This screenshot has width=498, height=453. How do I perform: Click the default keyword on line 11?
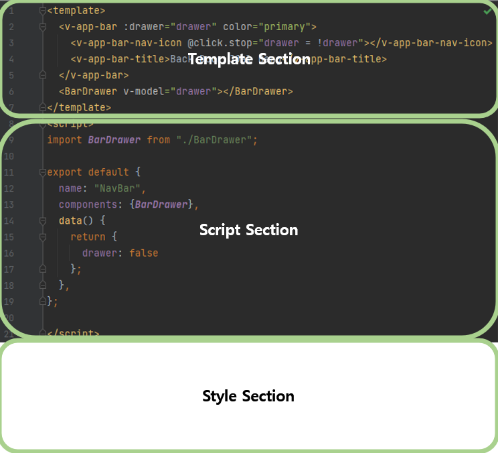click(108, 172)
